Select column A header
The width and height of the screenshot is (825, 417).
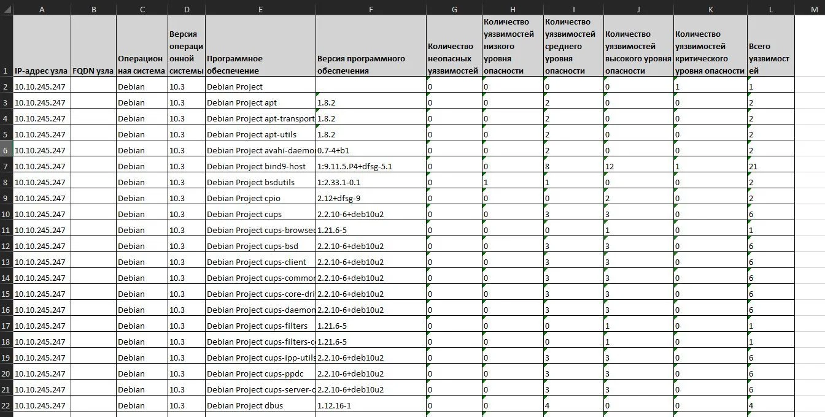(x=42, y=9)
